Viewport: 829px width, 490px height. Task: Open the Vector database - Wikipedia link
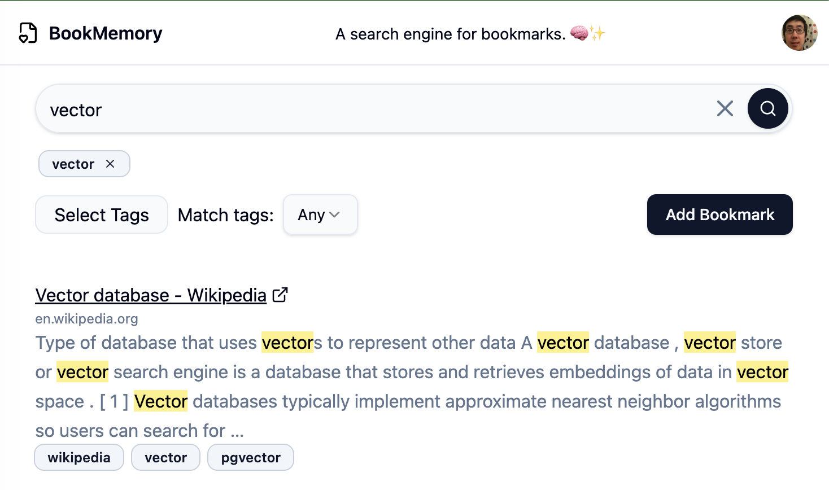pos(150,295)
